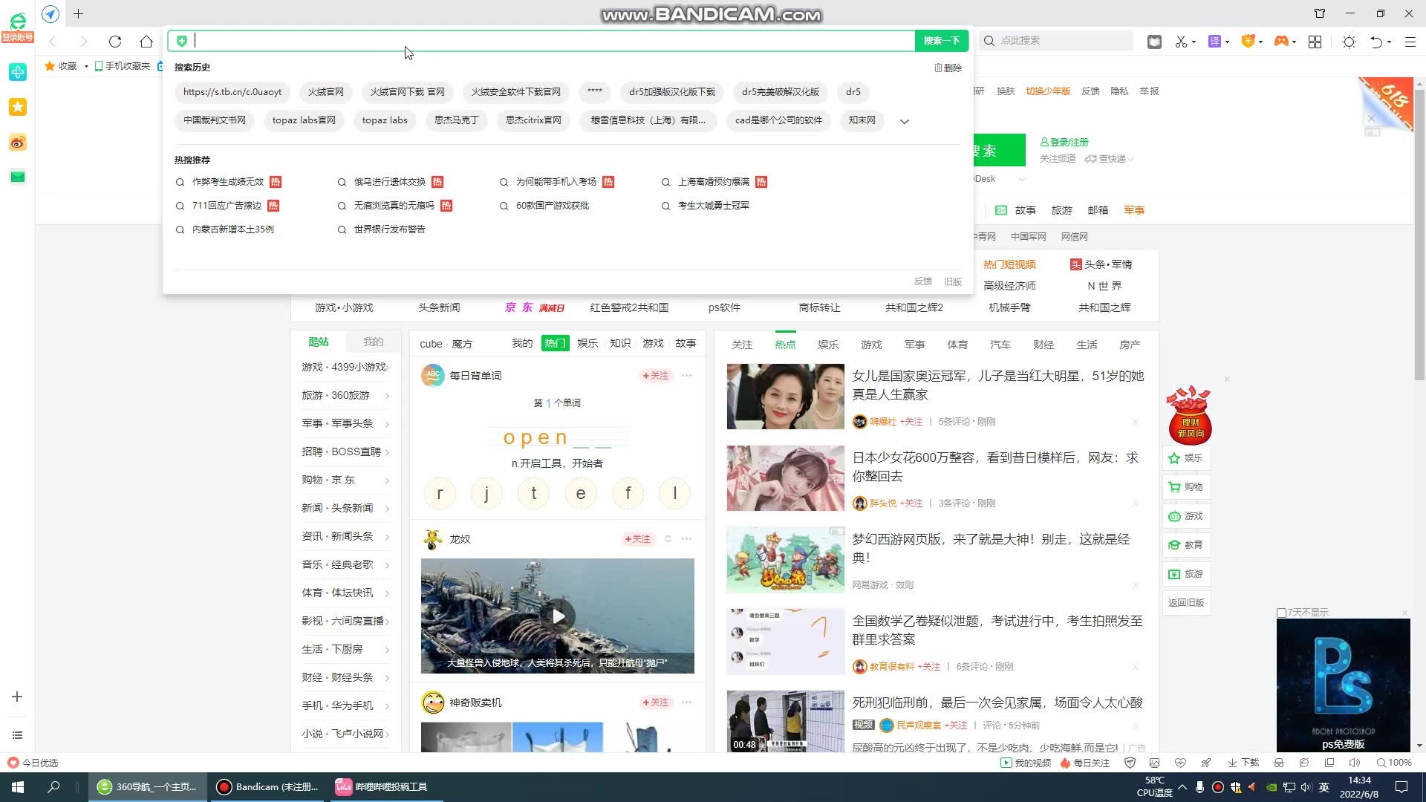
Task: Click the 切换少年版 link
Action: point(1048,91)
